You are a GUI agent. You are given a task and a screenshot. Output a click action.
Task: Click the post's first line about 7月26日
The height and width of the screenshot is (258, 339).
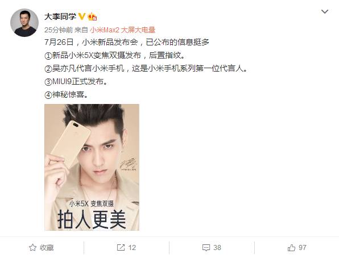[x=127, y=42]
